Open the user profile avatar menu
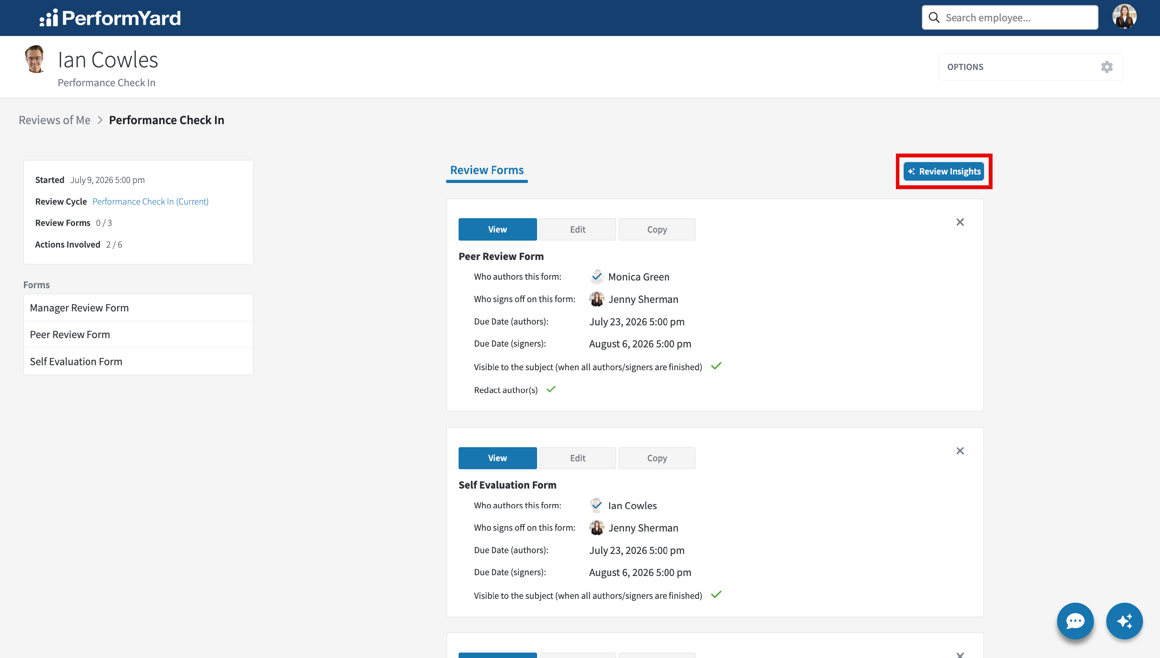Viewport: 1160px width, 658px height. (1124, 17)
